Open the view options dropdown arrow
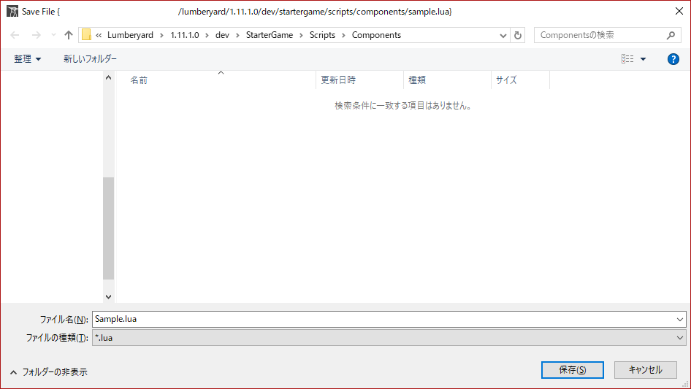 643,59
